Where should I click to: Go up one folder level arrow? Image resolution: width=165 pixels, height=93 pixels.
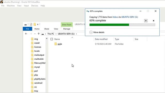click(39, 34)
